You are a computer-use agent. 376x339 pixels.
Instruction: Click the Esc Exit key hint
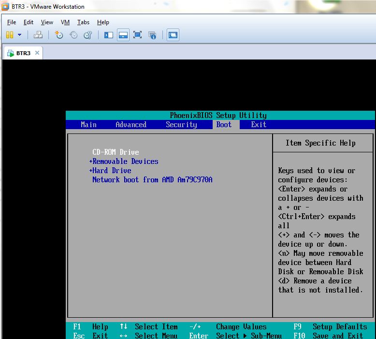(90, 336)
